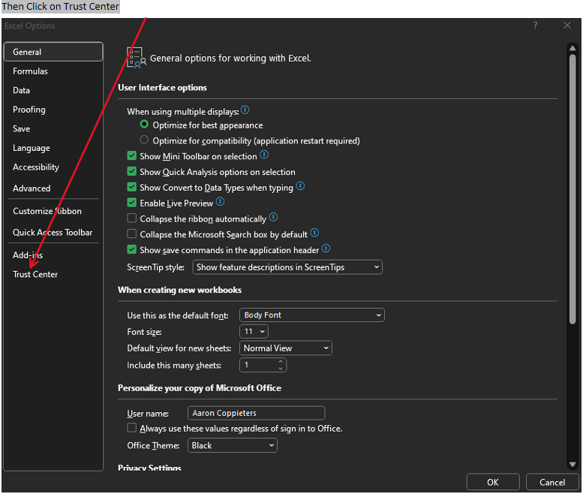Open the Office Theme Black dropdown
Screen dimensions: 583x494
[233, 446]
